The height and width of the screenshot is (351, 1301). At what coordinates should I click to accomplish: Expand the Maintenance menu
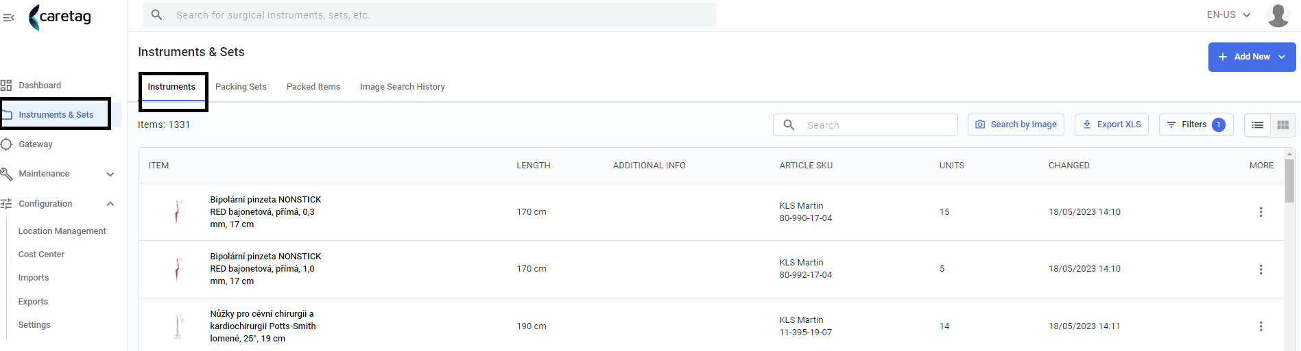(x=110, y=174)
